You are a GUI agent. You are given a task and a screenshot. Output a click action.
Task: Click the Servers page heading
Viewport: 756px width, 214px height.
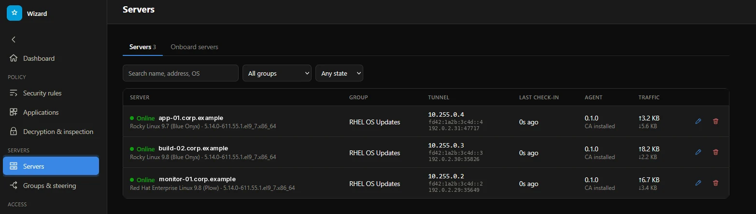coord(139,9)
